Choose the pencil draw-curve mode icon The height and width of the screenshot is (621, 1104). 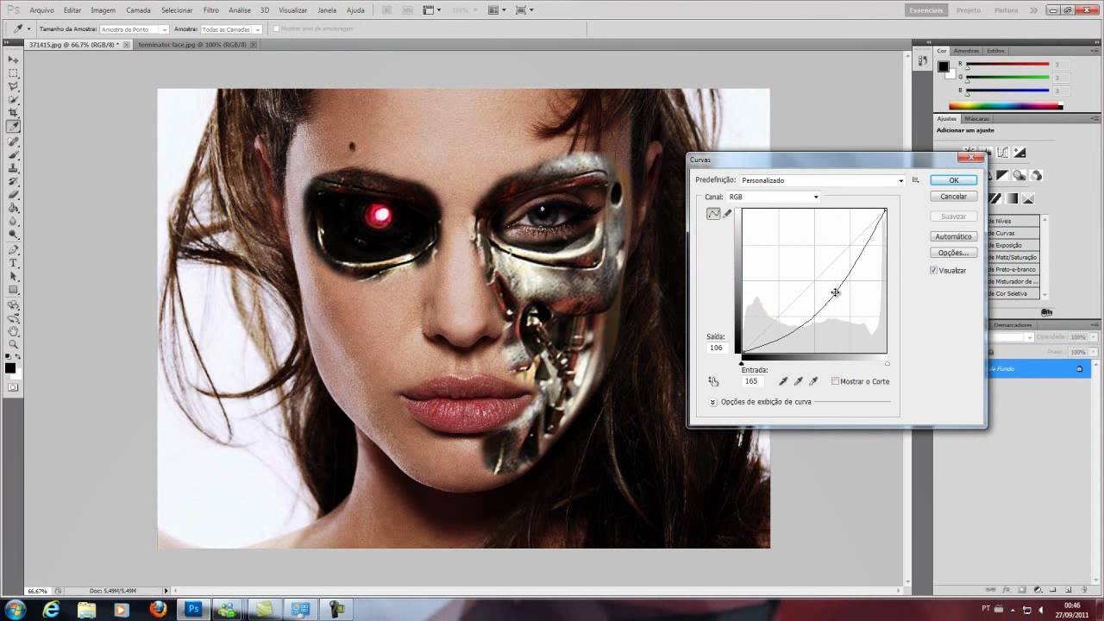(x=727, y=214)
